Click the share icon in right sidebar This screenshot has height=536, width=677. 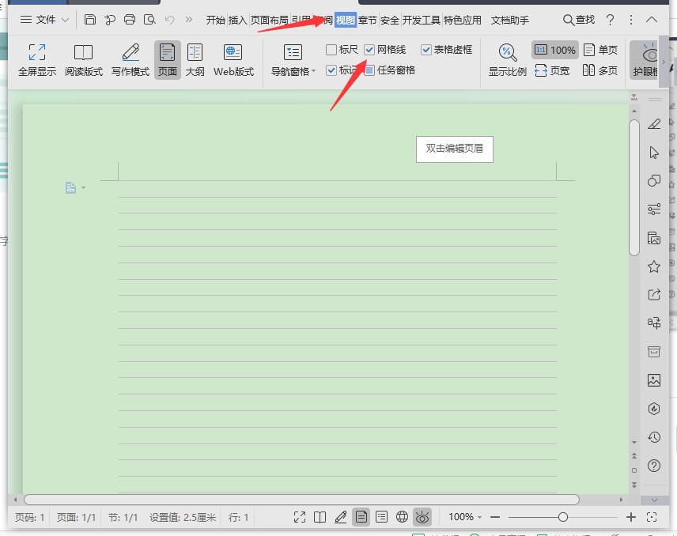click(x=654, y=295)
